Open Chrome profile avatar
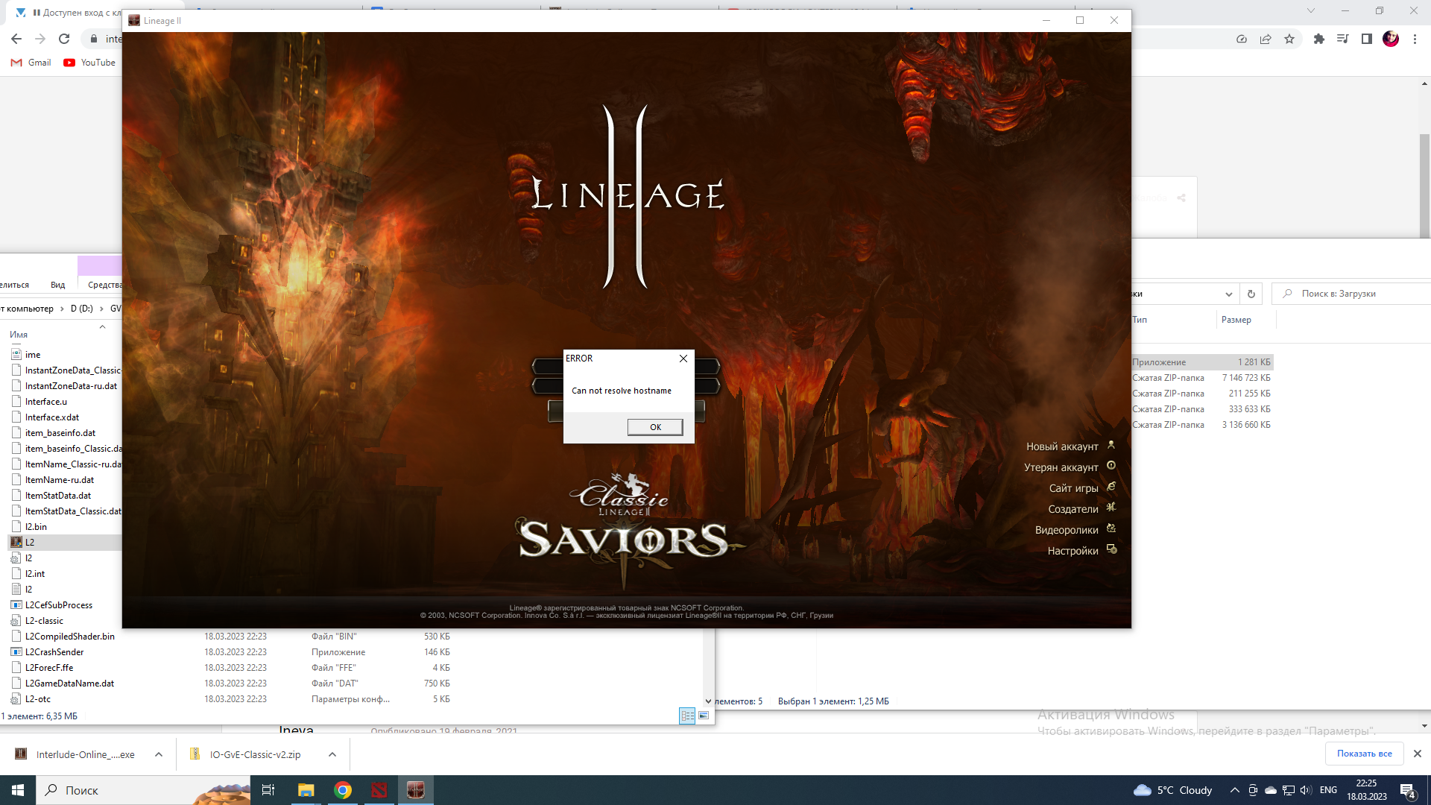This screenshot has width=1431, height=805. point(1391,39)
